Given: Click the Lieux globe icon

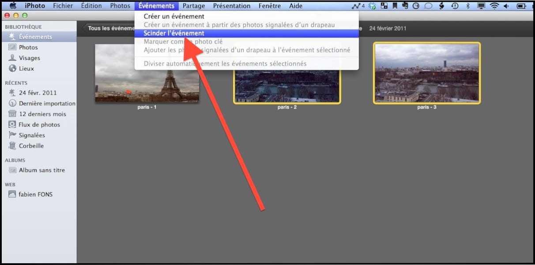Looking at the screenshot, I should 12,68.
